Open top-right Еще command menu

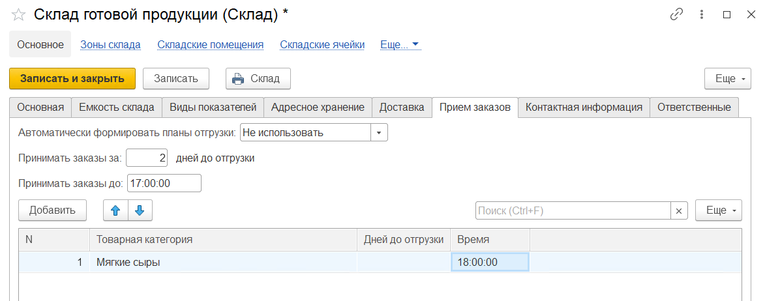point(728,79)
